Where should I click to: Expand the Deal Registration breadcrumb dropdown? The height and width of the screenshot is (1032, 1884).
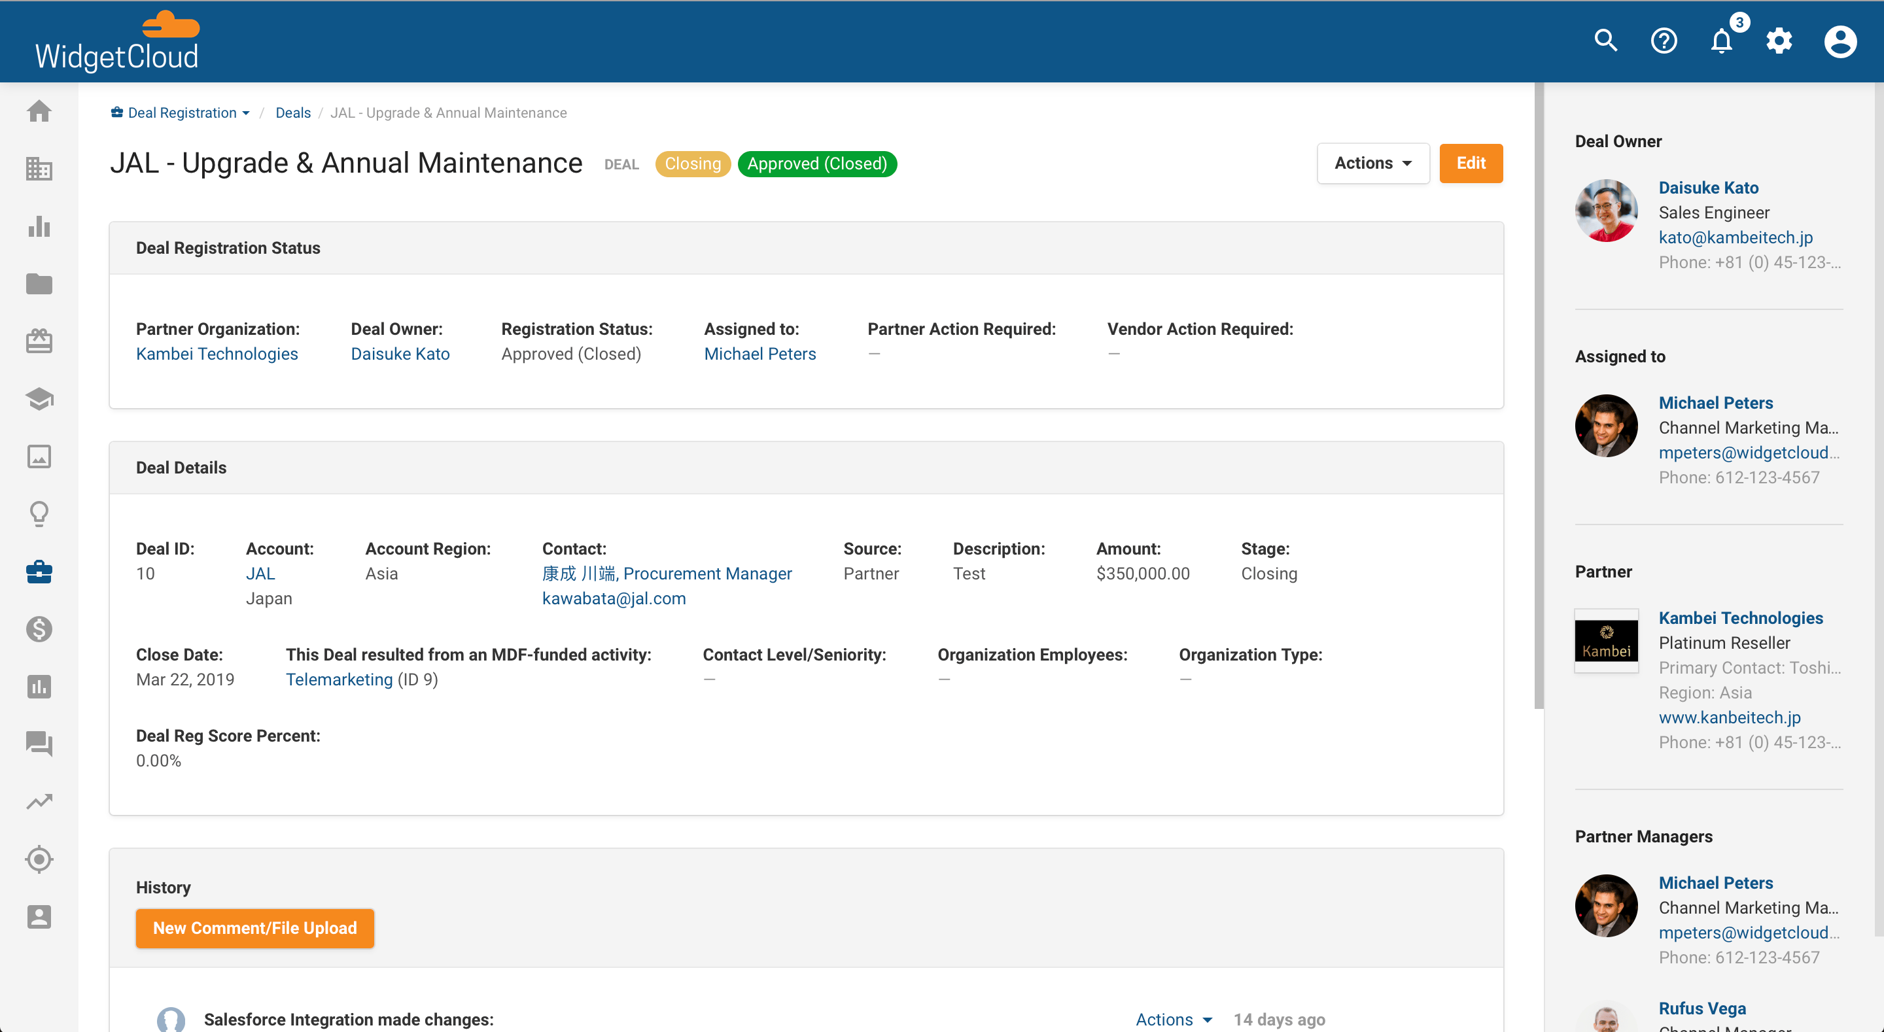click(181, 112)
